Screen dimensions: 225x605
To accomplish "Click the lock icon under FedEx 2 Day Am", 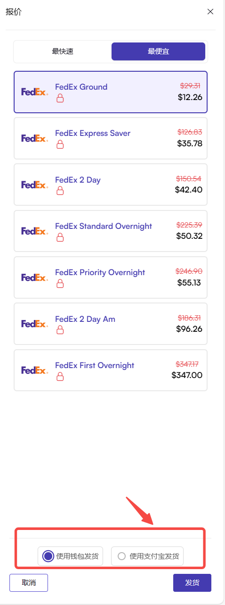I will [60, 330].
